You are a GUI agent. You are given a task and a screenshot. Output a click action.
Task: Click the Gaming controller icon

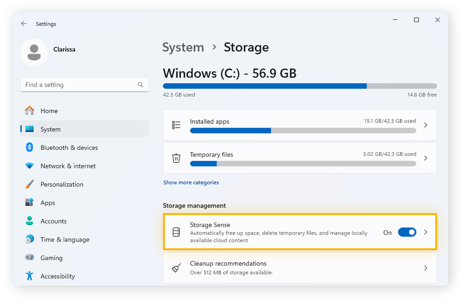coord(30,258)
